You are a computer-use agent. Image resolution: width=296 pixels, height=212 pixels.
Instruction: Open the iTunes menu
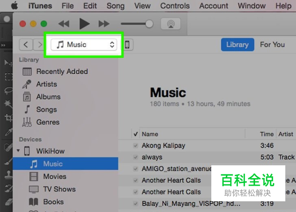point(40,6)
